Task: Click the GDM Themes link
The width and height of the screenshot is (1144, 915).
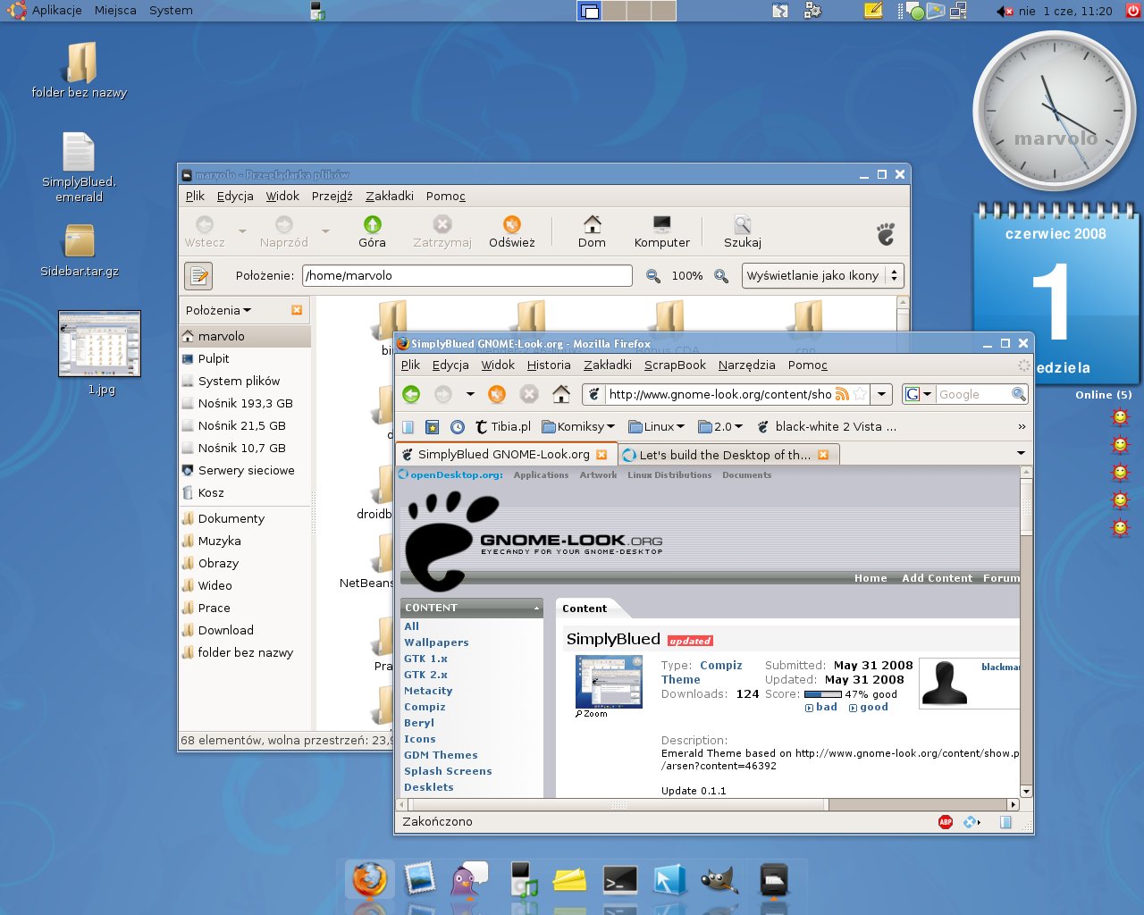Action: click(x=441, y=755)
